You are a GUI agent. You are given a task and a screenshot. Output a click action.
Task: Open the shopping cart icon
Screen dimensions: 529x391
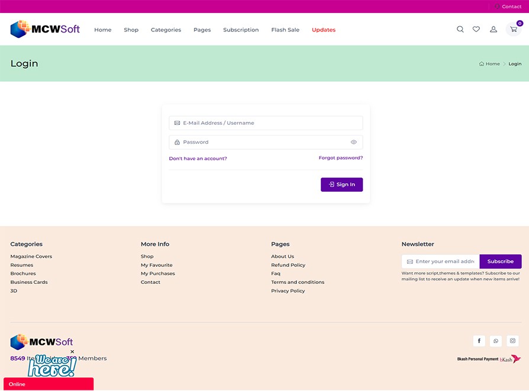(514, 30)
